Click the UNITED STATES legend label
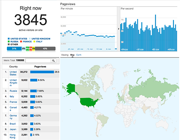Screen dimensions: 180x140 coord(19,39)
